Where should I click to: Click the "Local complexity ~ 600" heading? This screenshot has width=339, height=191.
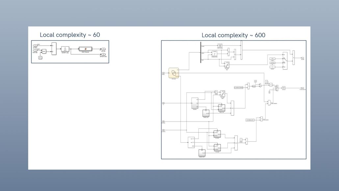pos(233,35)
